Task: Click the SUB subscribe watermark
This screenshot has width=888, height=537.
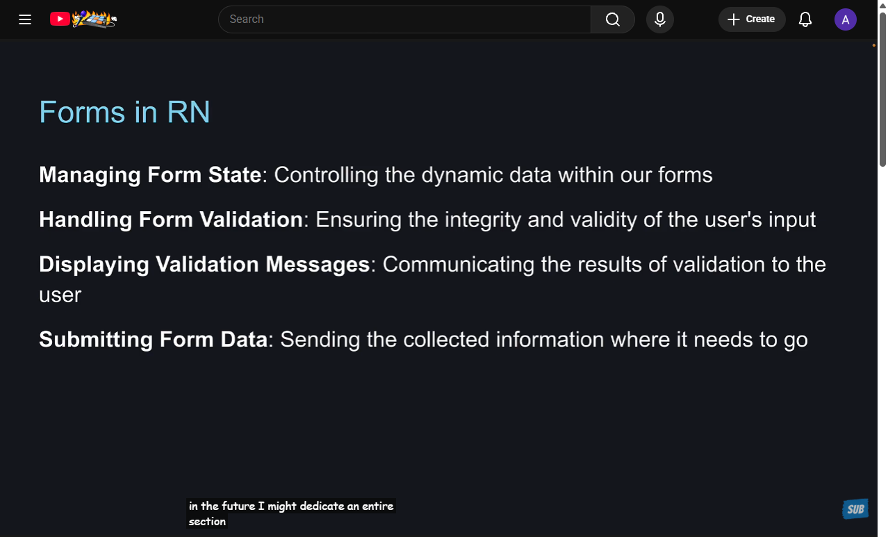Action: (855, 509)
